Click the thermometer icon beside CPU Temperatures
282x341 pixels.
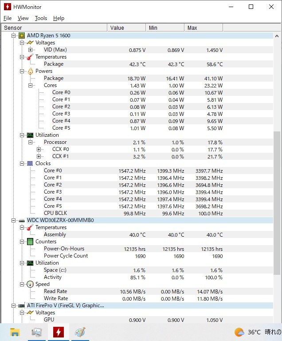tap(30, 57)
